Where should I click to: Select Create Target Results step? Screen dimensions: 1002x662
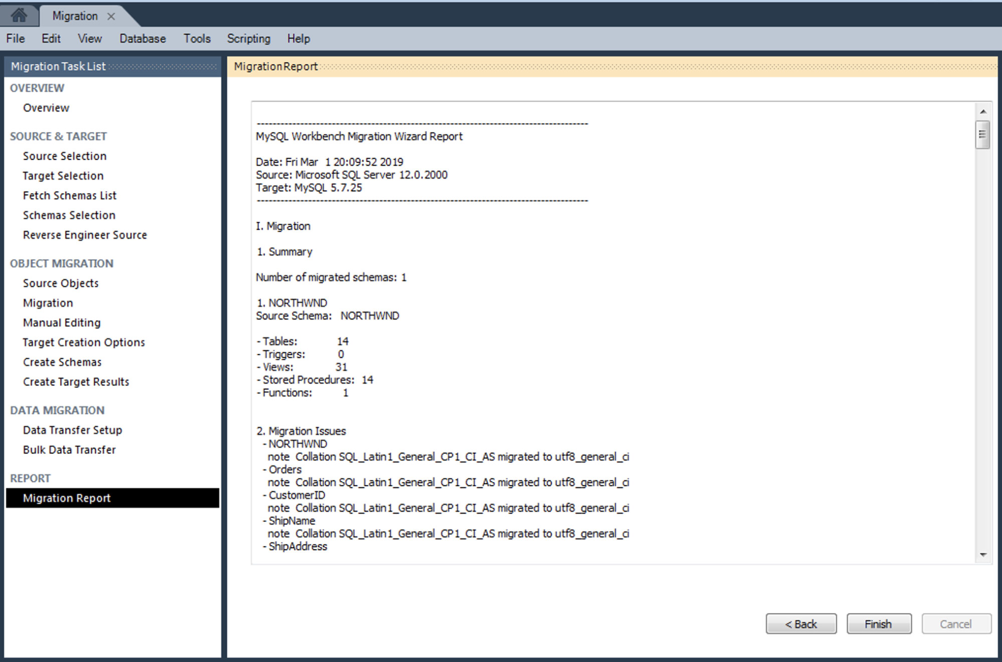[x=76, y=382]
